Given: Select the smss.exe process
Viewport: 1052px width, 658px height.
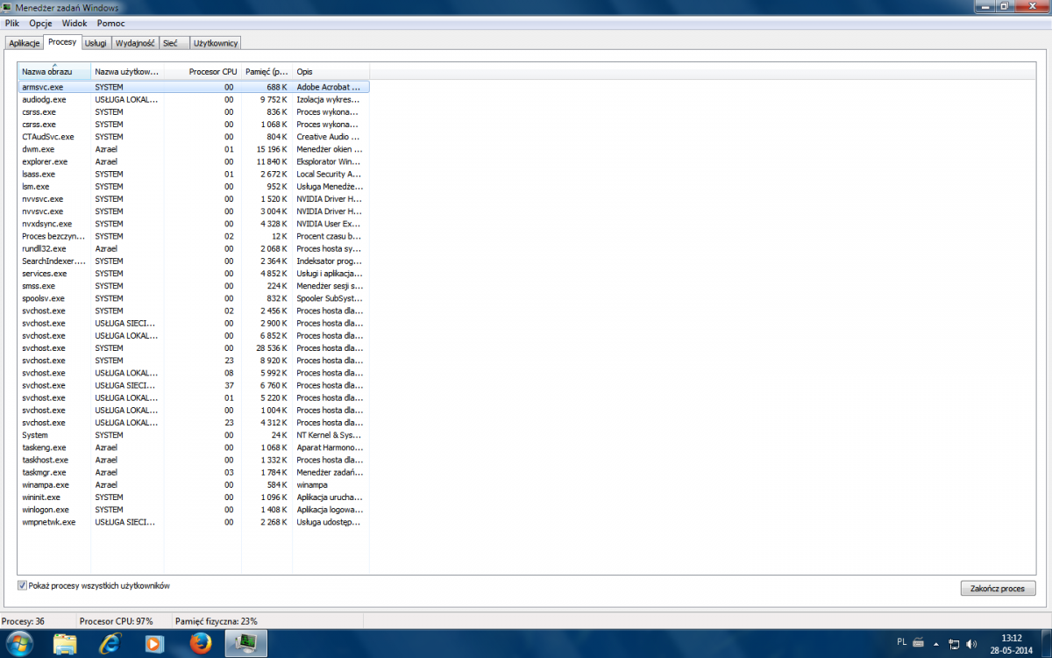Looking at the screenshot, I should (194, 285).
